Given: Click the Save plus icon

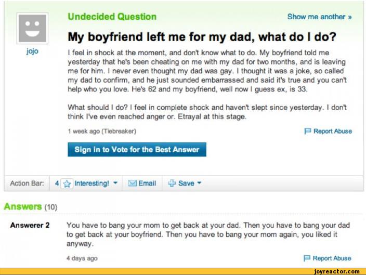Looking at the screenshot, I should point(172,184).
